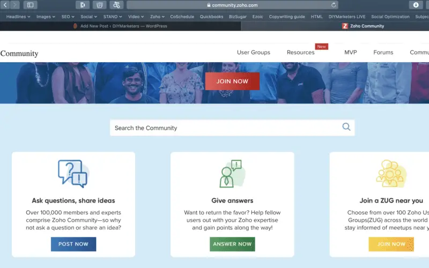Click the red JOIN NOW banner button
Screen dimensions: 429x268
(x=232, y=81)
